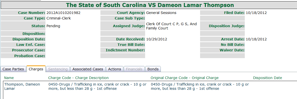Screen dimensions: 297x99
Task: Select the Charges tab
Action: click(36, 69)
